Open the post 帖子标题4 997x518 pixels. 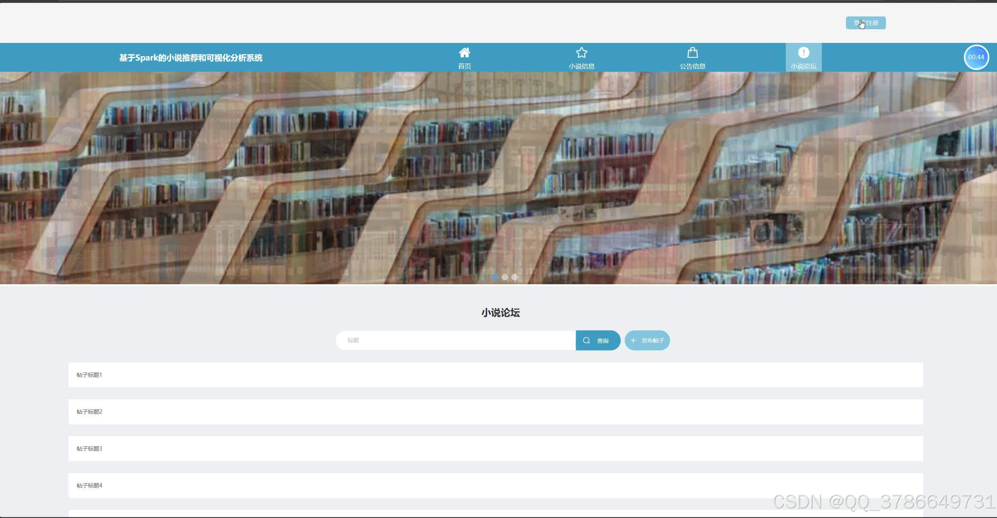click(x=89, y=486)
